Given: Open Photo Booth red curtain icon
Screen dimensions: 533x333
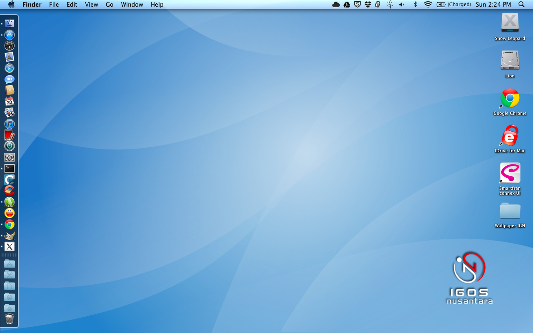Looking at the screenshot, I should click(10, 135).
